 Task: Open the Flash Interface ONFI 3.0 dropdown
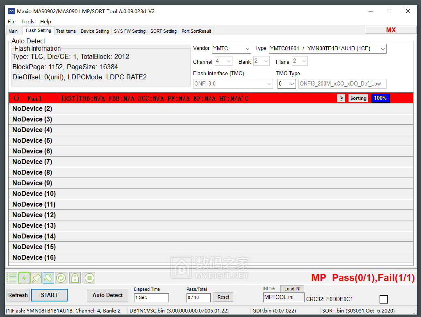click(233, 83)
